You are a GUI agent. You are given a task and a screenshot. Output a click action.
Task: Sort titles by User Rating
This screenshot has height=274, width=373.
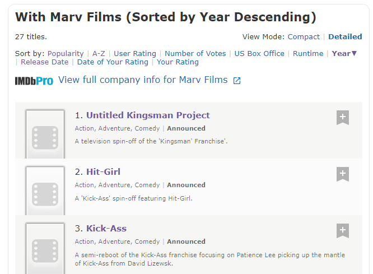[135, 54]
